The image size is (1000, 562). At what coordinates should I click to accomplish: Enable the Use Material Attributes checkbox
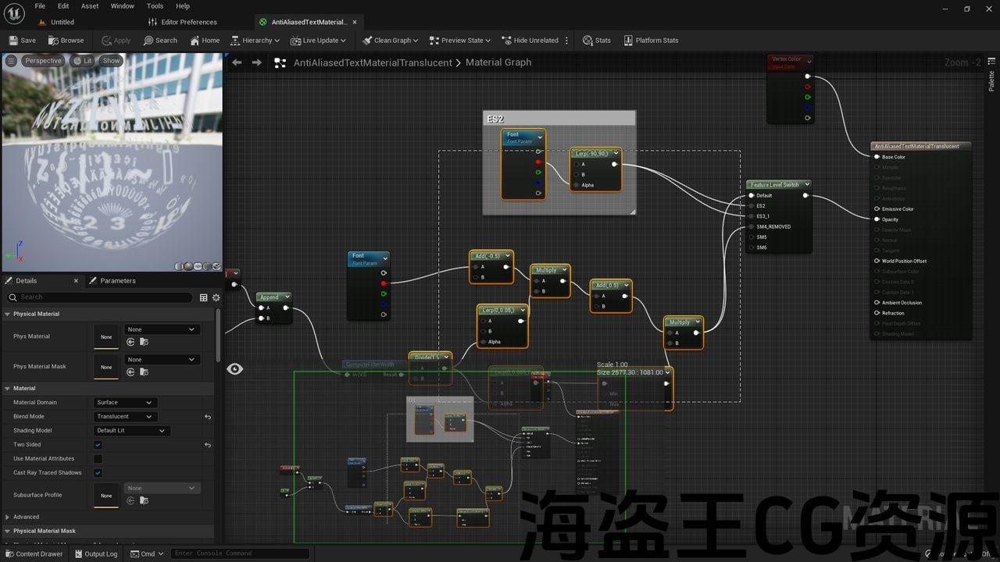tap(98, 459)
